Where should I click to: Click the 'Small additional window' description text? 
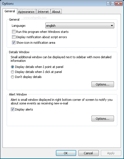[x=61, y=59]
